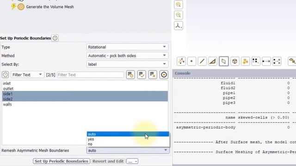
Task: Click the Remesh Asymmetric Mesh Boundaries combo box
Action: point(128,150)
